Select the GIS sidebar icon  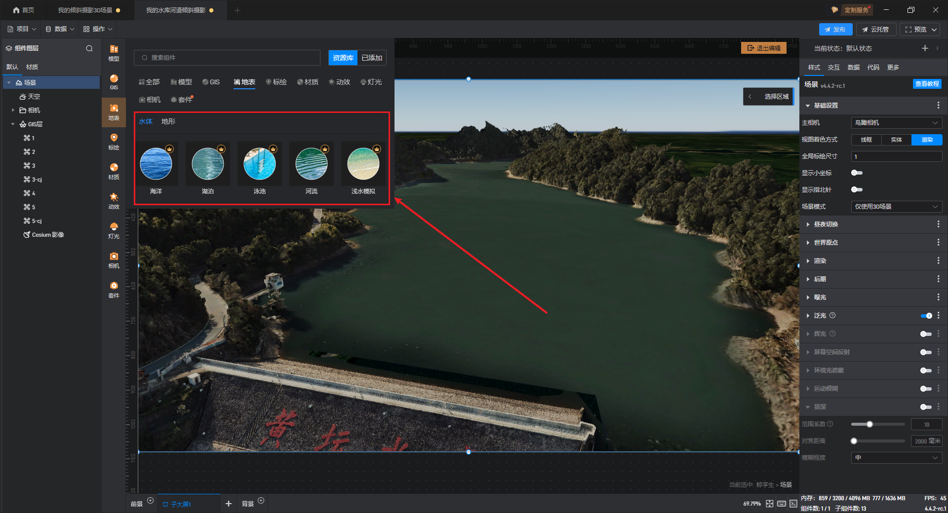coord(114,82)
